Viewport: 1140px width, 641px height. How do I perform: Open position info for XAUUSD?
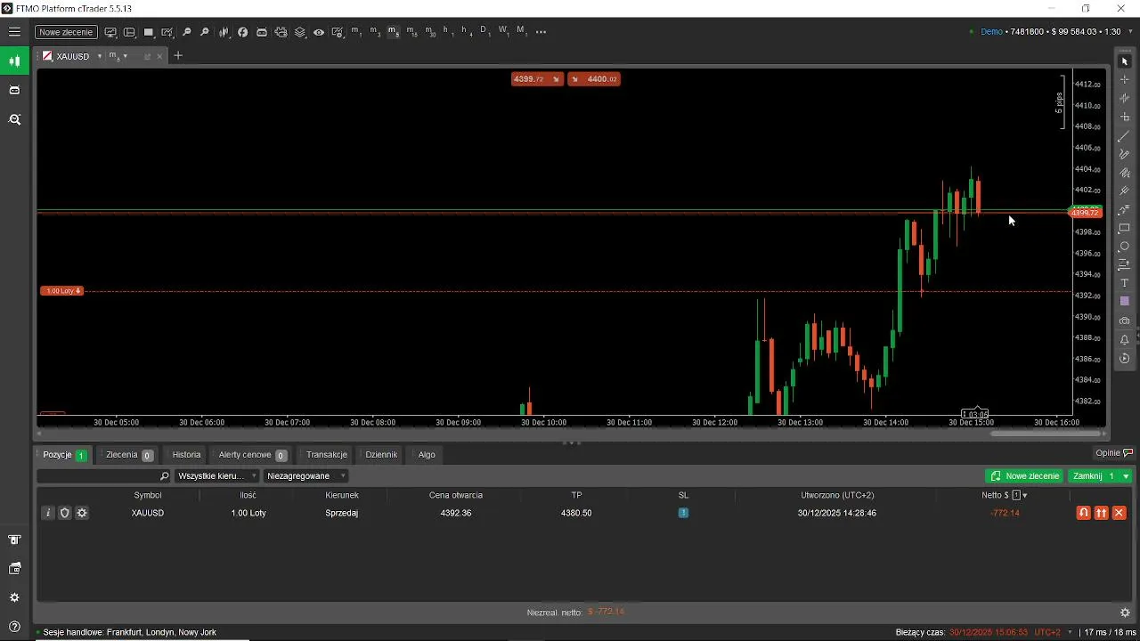(48, 513)
